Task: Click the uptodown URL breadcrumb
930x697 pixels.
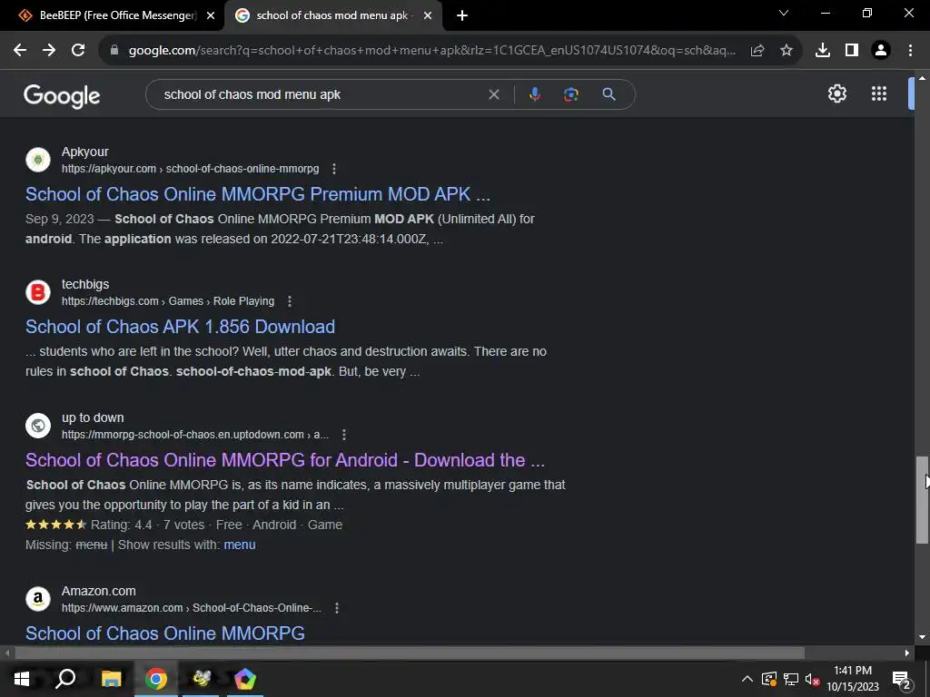Action: [195, 435]
